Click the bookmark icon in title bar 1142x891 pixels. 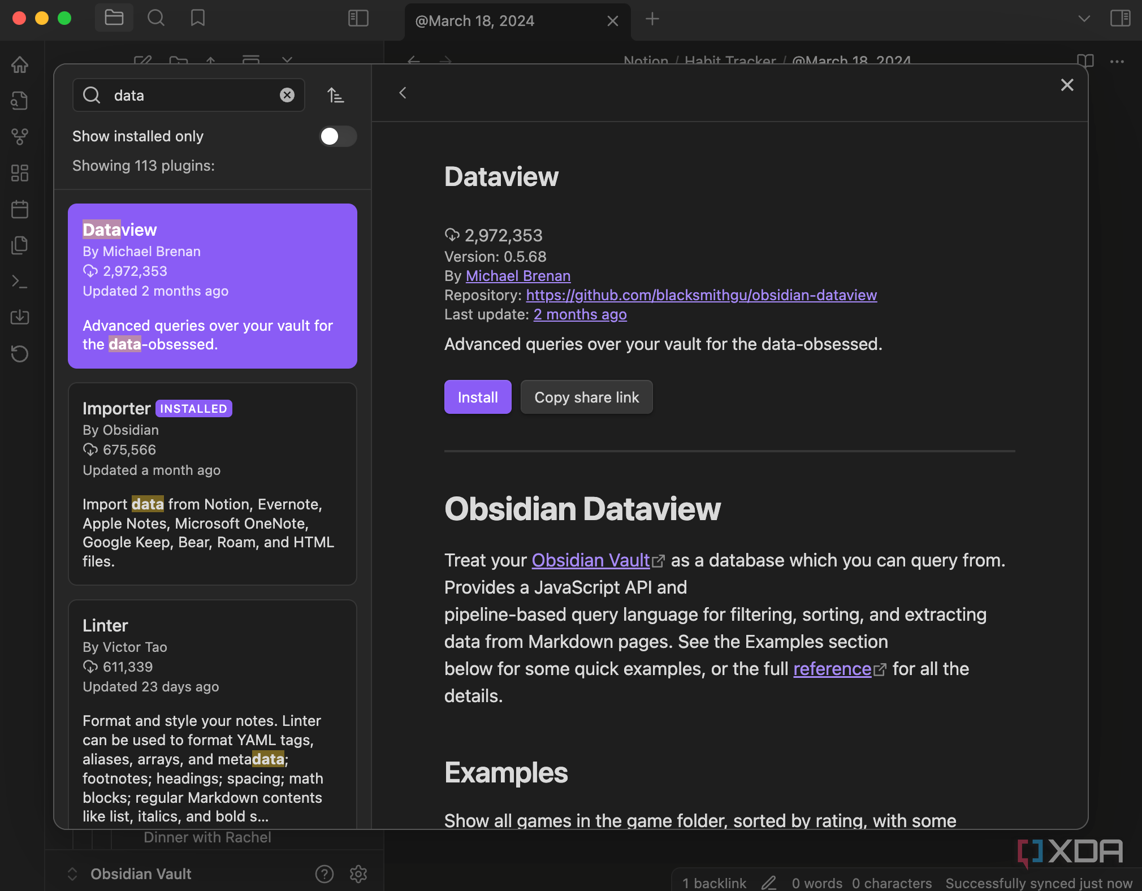coord(197,19)
